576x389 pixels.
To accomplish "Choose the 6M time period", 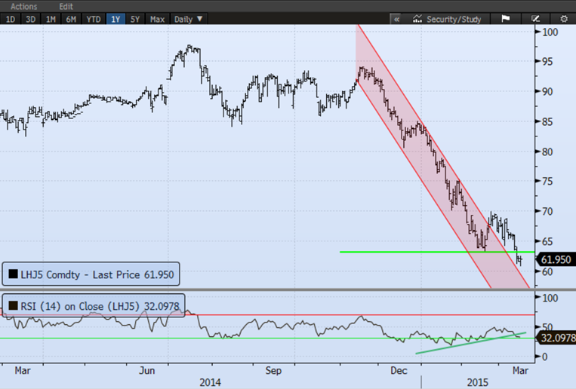I will click(x=71, y=19).
